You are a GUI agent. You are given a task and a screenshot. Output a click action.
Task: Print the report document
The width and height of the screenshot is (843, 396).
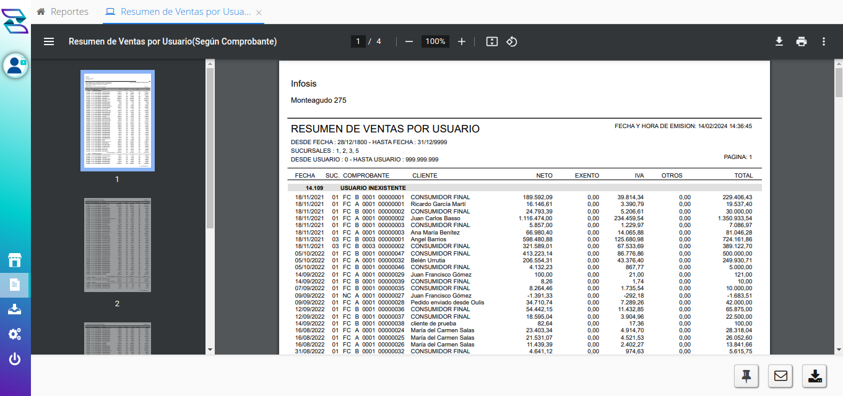tap(802, 41)
